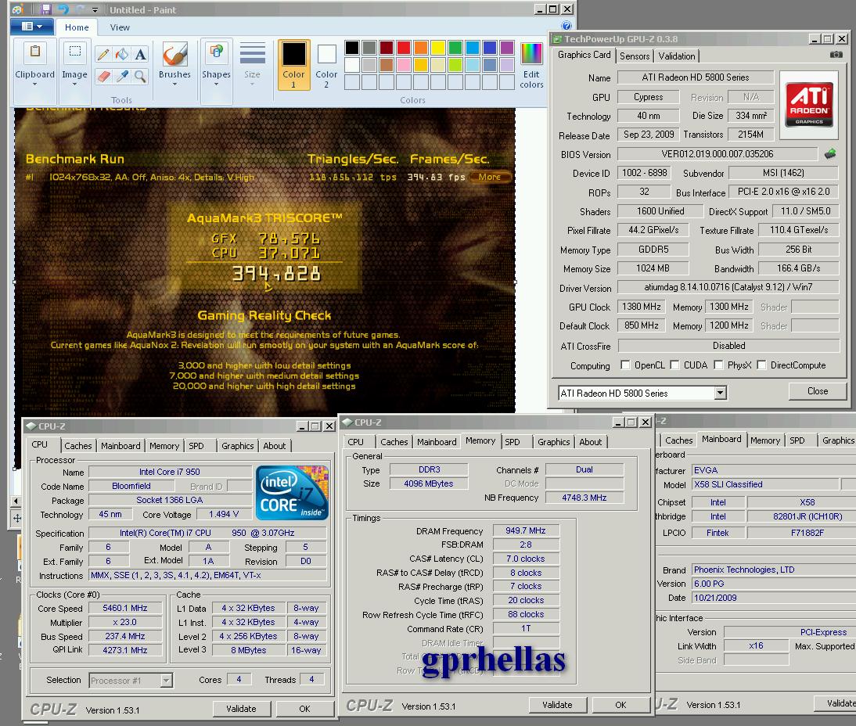856x726 pixels.
Task: Click Validate in the middle CPU-Z Memory window
Action: (557, 705)
